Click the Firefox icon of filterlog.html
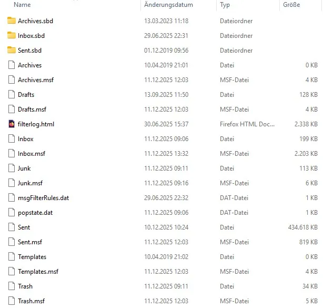The height and width of the screenshot is (308, 323). pos(12,124)
